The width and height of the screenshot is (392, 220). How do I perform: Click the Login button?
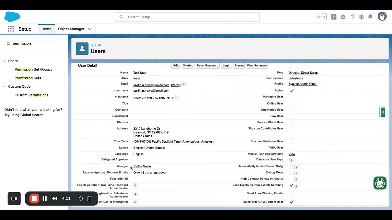(226, 65)
